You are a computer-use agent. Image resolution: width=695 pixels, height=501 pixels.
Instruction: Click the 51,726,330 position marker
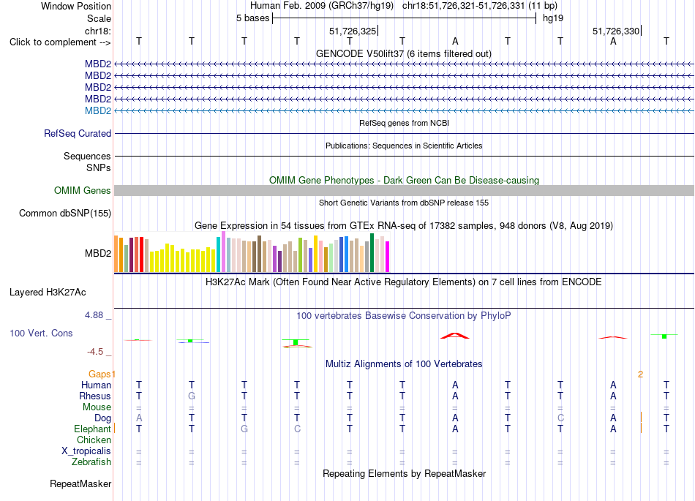[616, 31]
